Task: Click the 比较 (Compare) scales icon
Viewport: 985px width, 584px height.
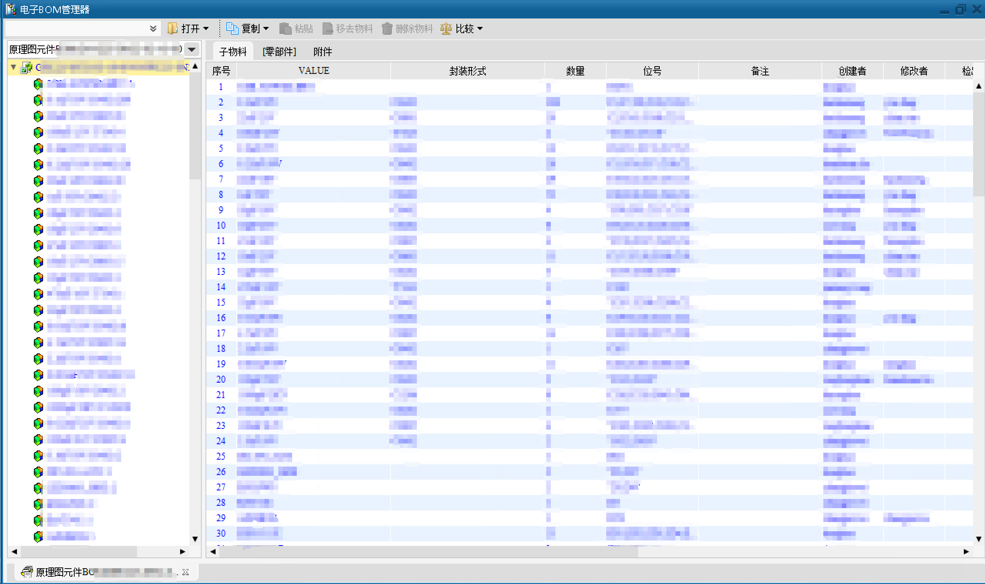Action: pyautogui.click(x=446, y=28)
